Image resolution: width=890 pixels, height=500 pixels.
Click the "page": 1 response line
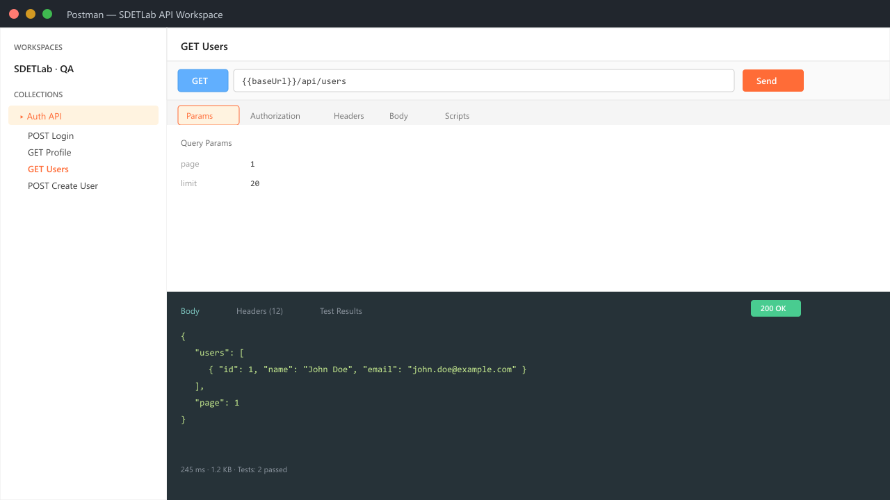[217, 403]
